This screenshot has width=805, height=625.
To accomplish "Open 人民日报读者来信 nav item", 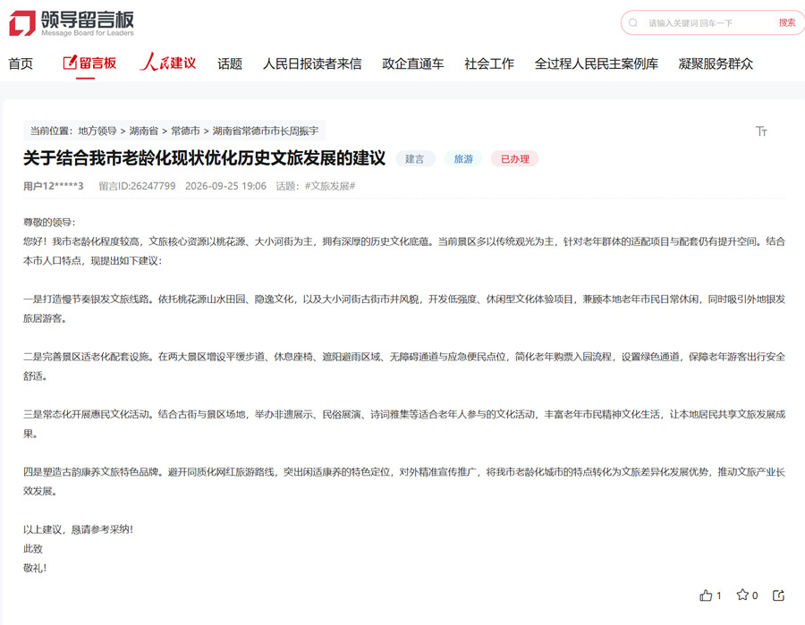I will point(312,63).
